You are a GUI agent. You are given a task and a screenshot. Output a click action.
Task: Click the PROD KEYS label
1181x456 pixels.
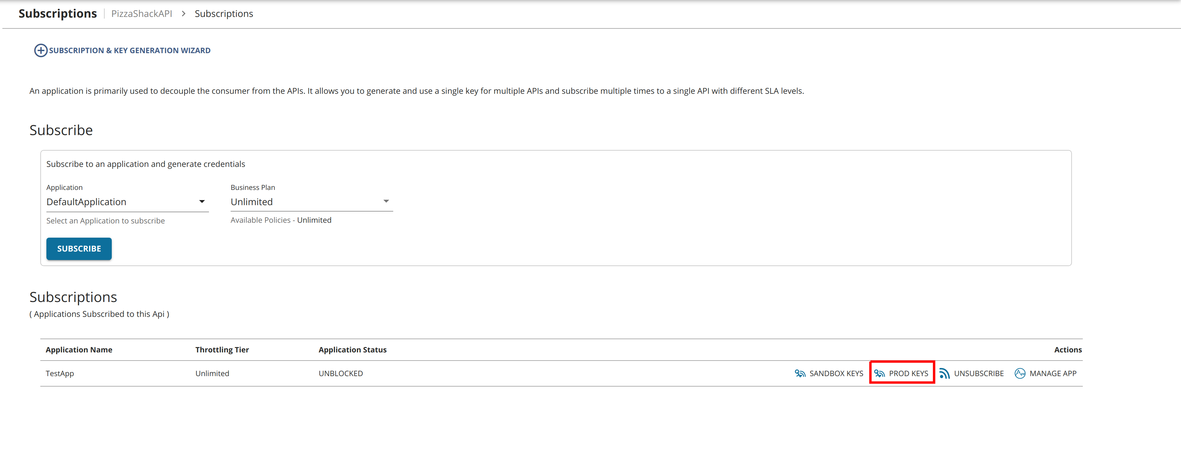click(x=908, y=373)
